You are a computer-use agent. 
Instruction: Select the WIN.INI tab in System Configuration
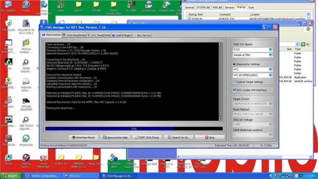217,7
